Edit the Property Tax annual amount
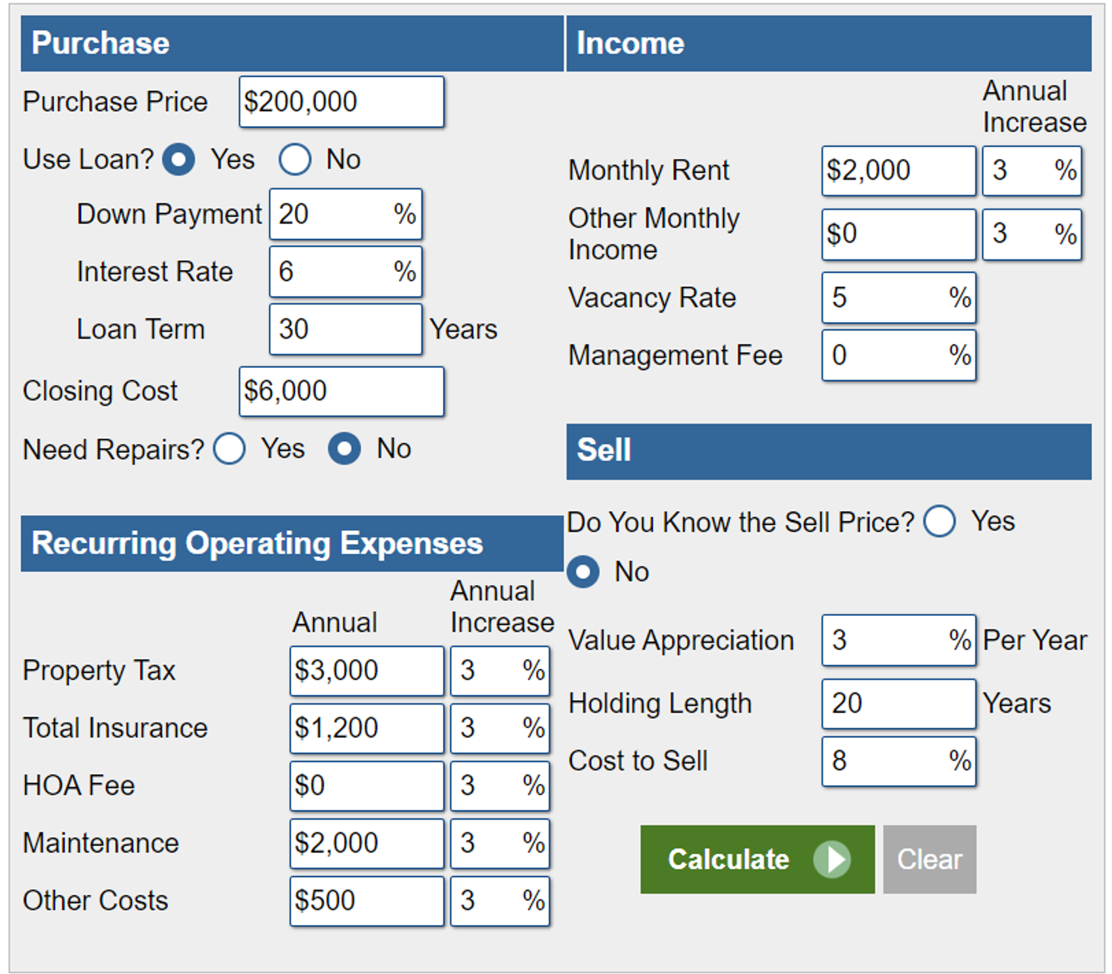The image size is (1112, 974). 366,671
